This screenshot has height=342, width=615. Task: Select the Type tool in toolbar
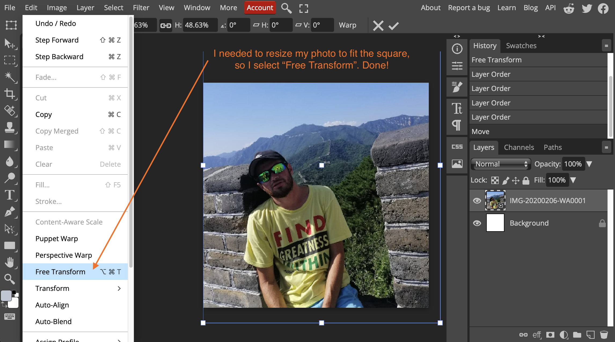(x=10, y=195)
